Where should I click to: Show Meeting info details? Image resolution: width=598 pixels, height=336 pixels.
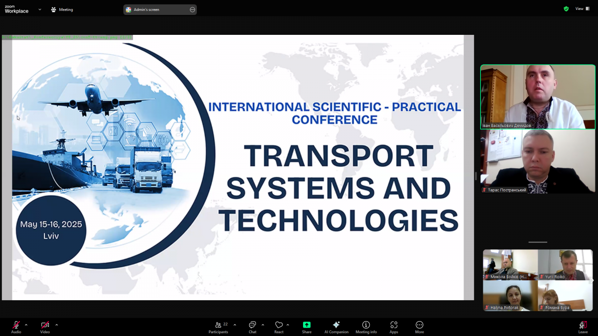[x=366, y=327]
